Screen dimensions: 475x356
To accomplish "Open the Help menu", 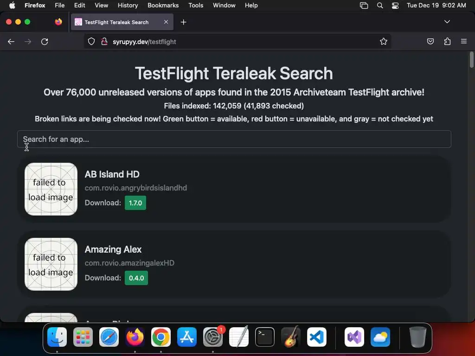I will (251, 6).
